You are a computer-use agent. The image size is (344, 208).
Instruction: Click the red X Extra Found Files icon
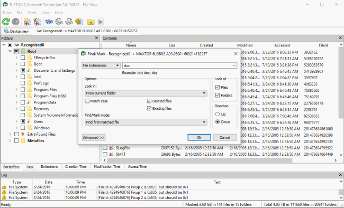tap(23, 134)
